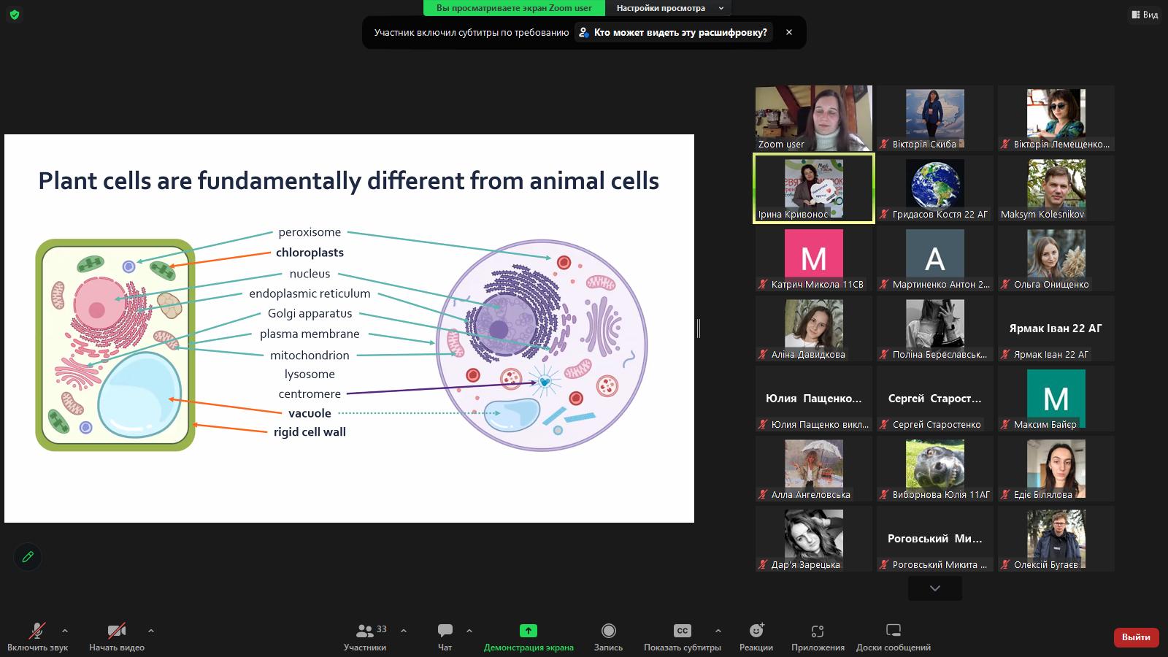Show more participants with down chevron
The width and height of the screenshot is (1168, 657).
(934, 588)
